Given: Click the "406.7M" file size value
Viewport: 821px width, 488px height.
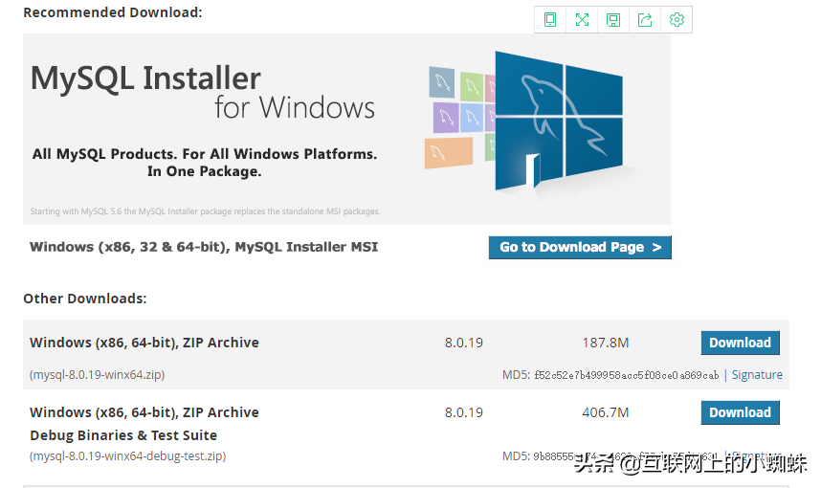Looking at the screenshot, I should (606, 412).
